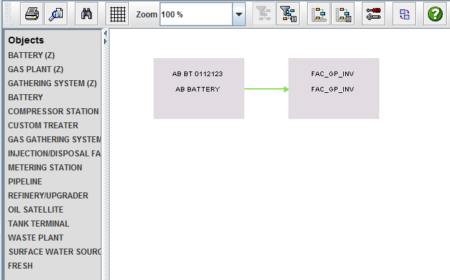This screenshot has height=280, width=450.
Task: Select OIL SATELLITE object
Action: [35, 210]
